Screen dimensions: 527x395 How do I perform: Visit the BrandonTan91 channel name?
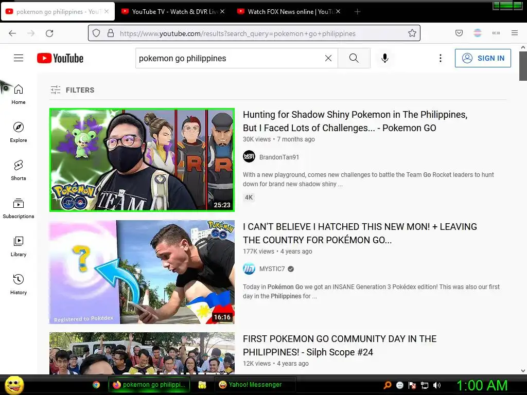pyautogui.click(x=279, y=157)
